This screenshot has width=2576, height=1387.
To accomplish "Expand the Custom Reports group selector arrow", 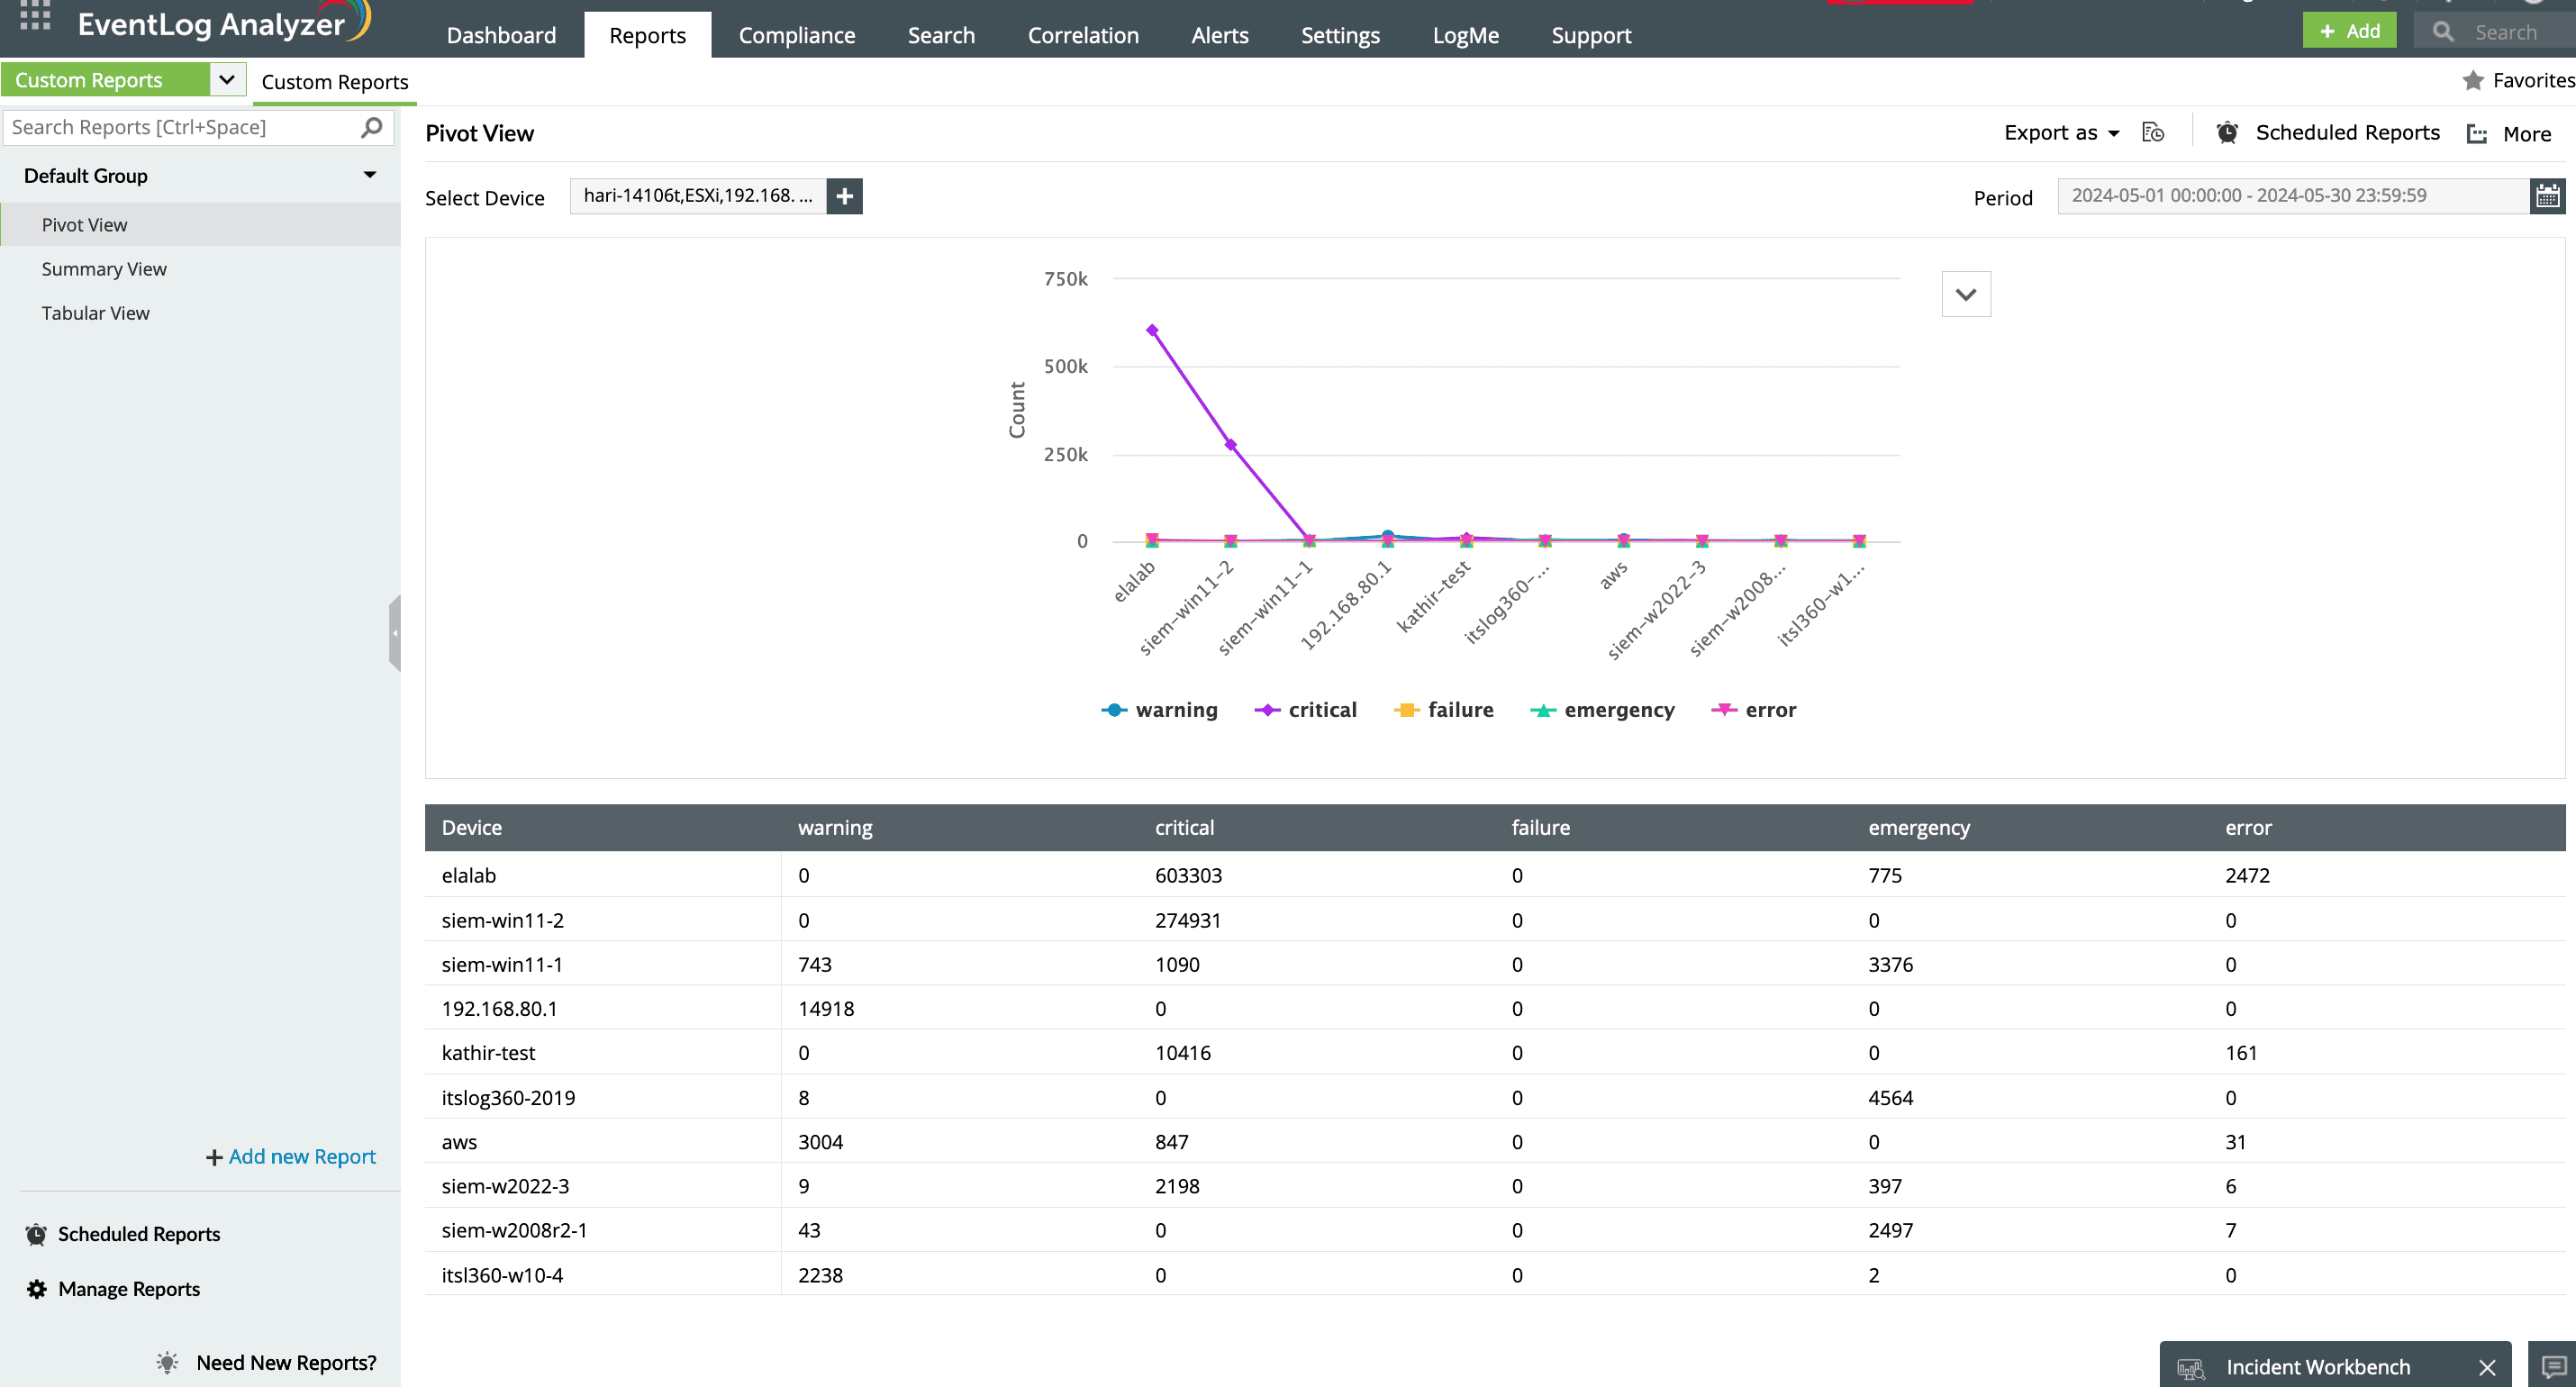I will pyautogui.click(x=227, y=79).
